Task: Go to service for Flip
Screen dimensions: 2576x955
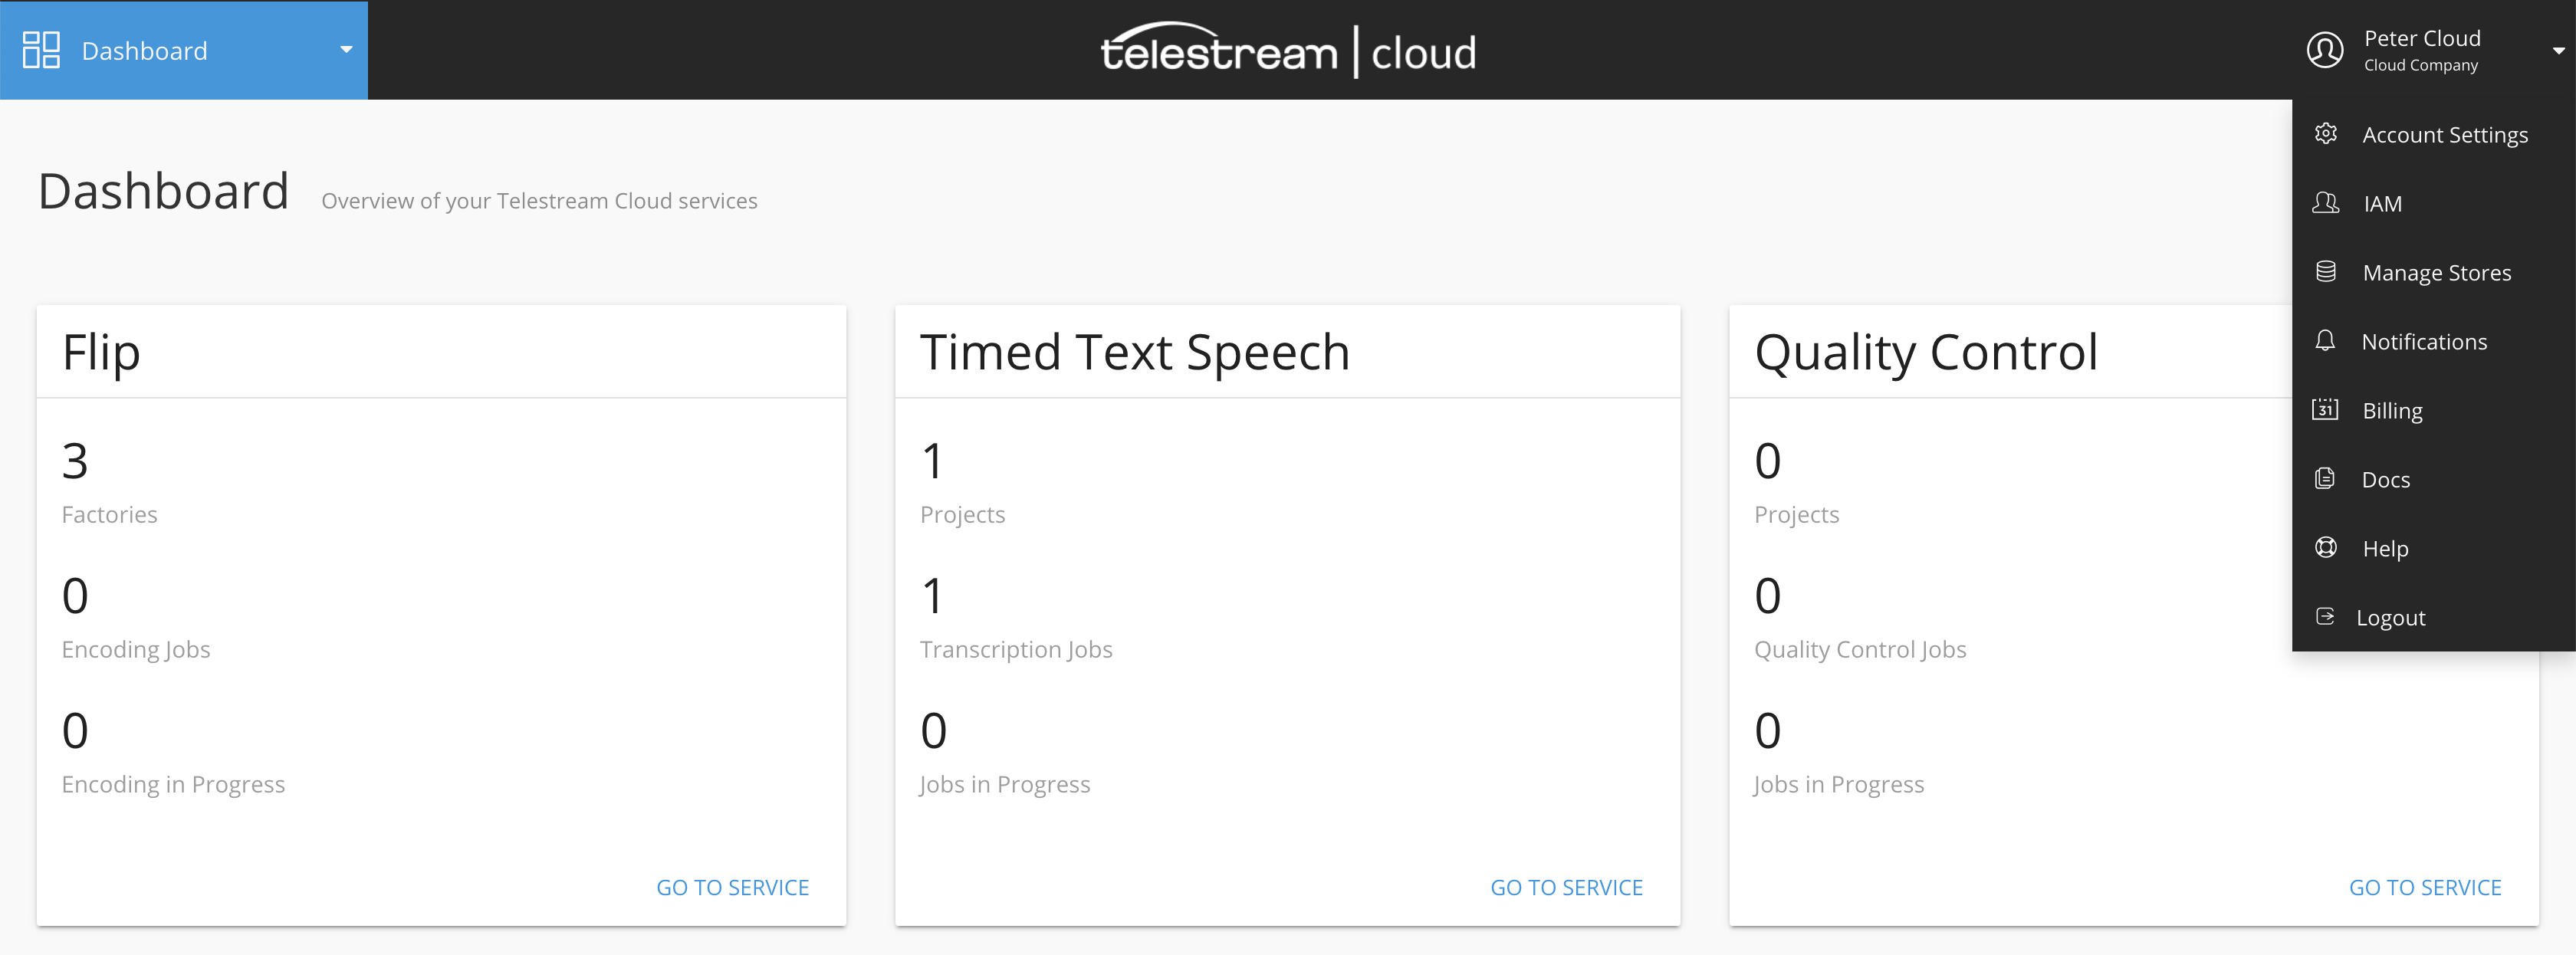Action: 732,887
